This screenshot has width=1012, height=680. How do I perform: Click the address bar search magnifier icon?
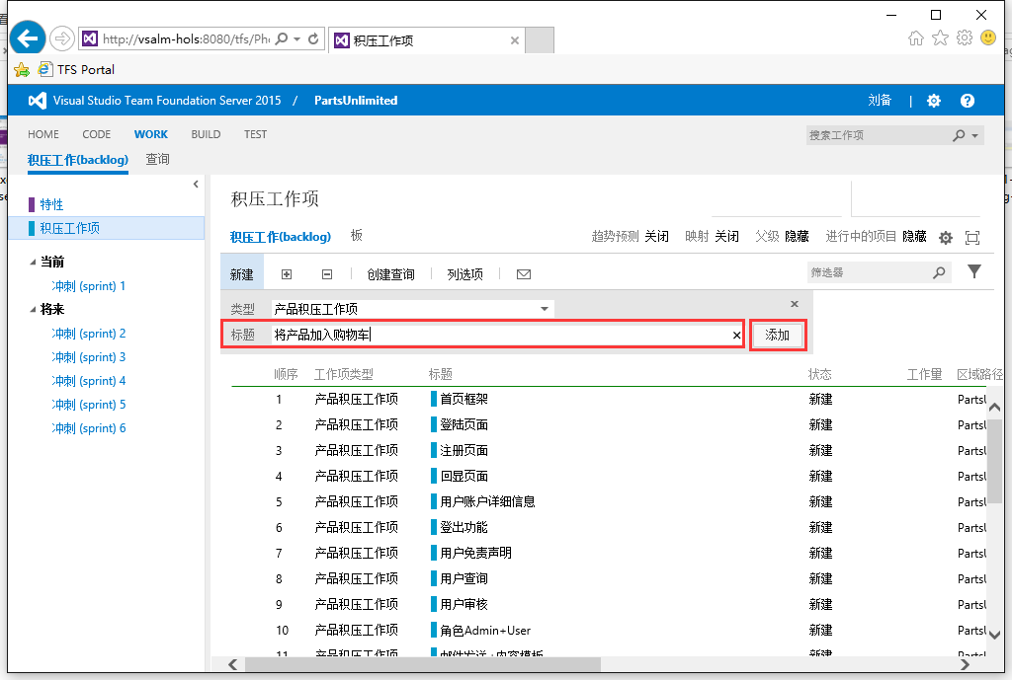282,38
